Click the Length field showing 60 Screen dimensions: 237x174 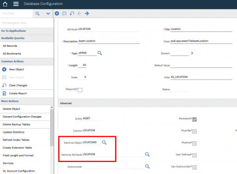point(82,65)
